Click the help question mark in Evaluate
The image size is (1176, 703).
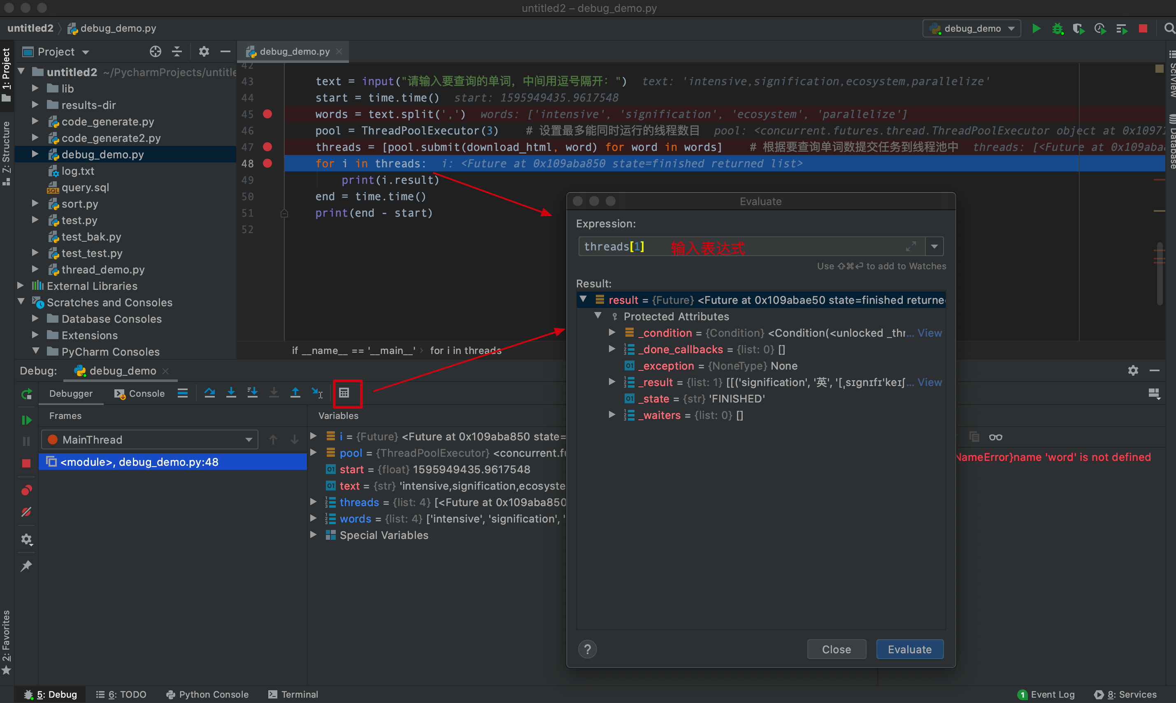coord(587,650)
